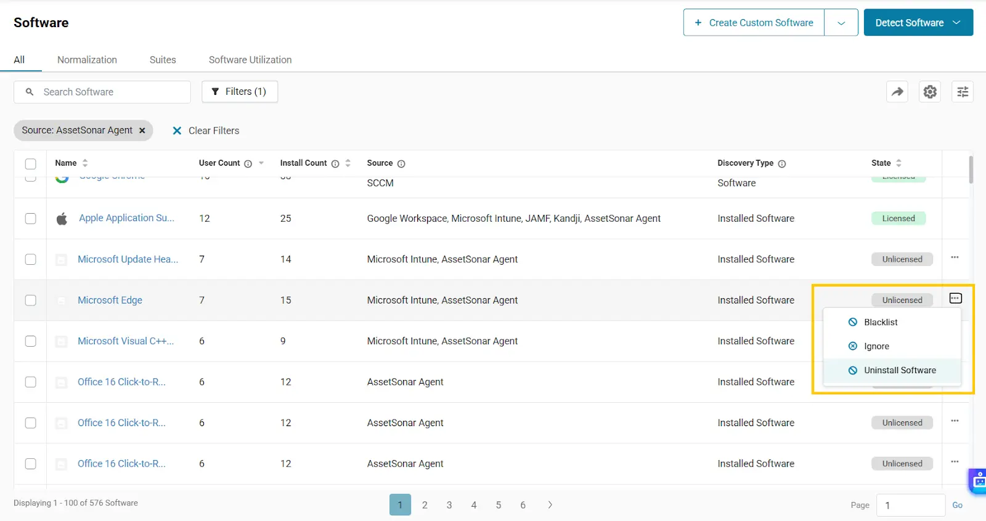Click the Blacklist icon in the menu
This screenshot has width=986, height=521.
coord(853,322)
